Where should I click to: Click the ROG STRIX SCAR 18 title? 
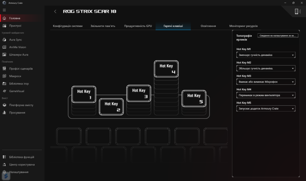point(89,11)
